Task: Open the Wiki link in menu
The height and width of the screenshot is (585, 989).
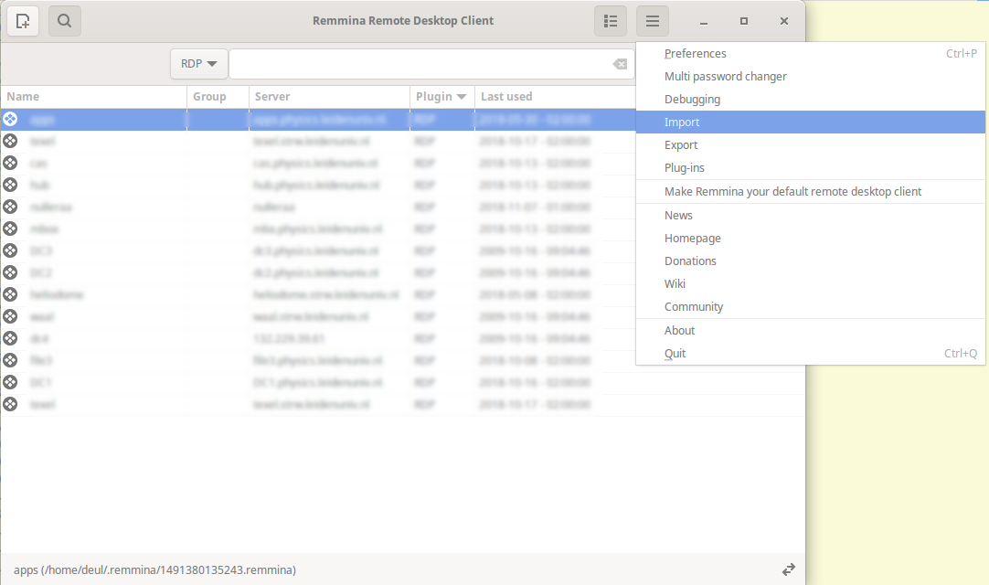Action: (x=675, y=284)
